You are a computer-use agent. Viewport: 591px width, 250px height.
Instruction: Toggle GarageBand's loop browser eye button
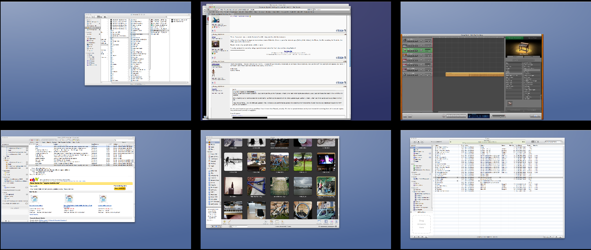pos(532,116)
